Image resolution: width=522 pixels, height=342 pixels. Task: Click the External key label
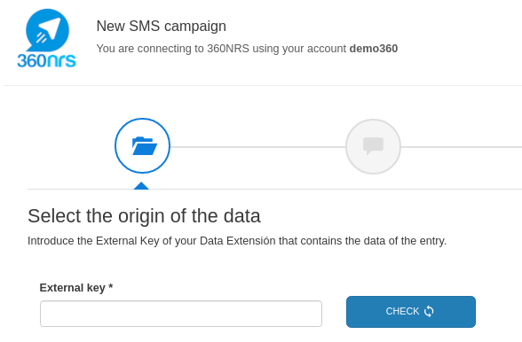point(72,287)
